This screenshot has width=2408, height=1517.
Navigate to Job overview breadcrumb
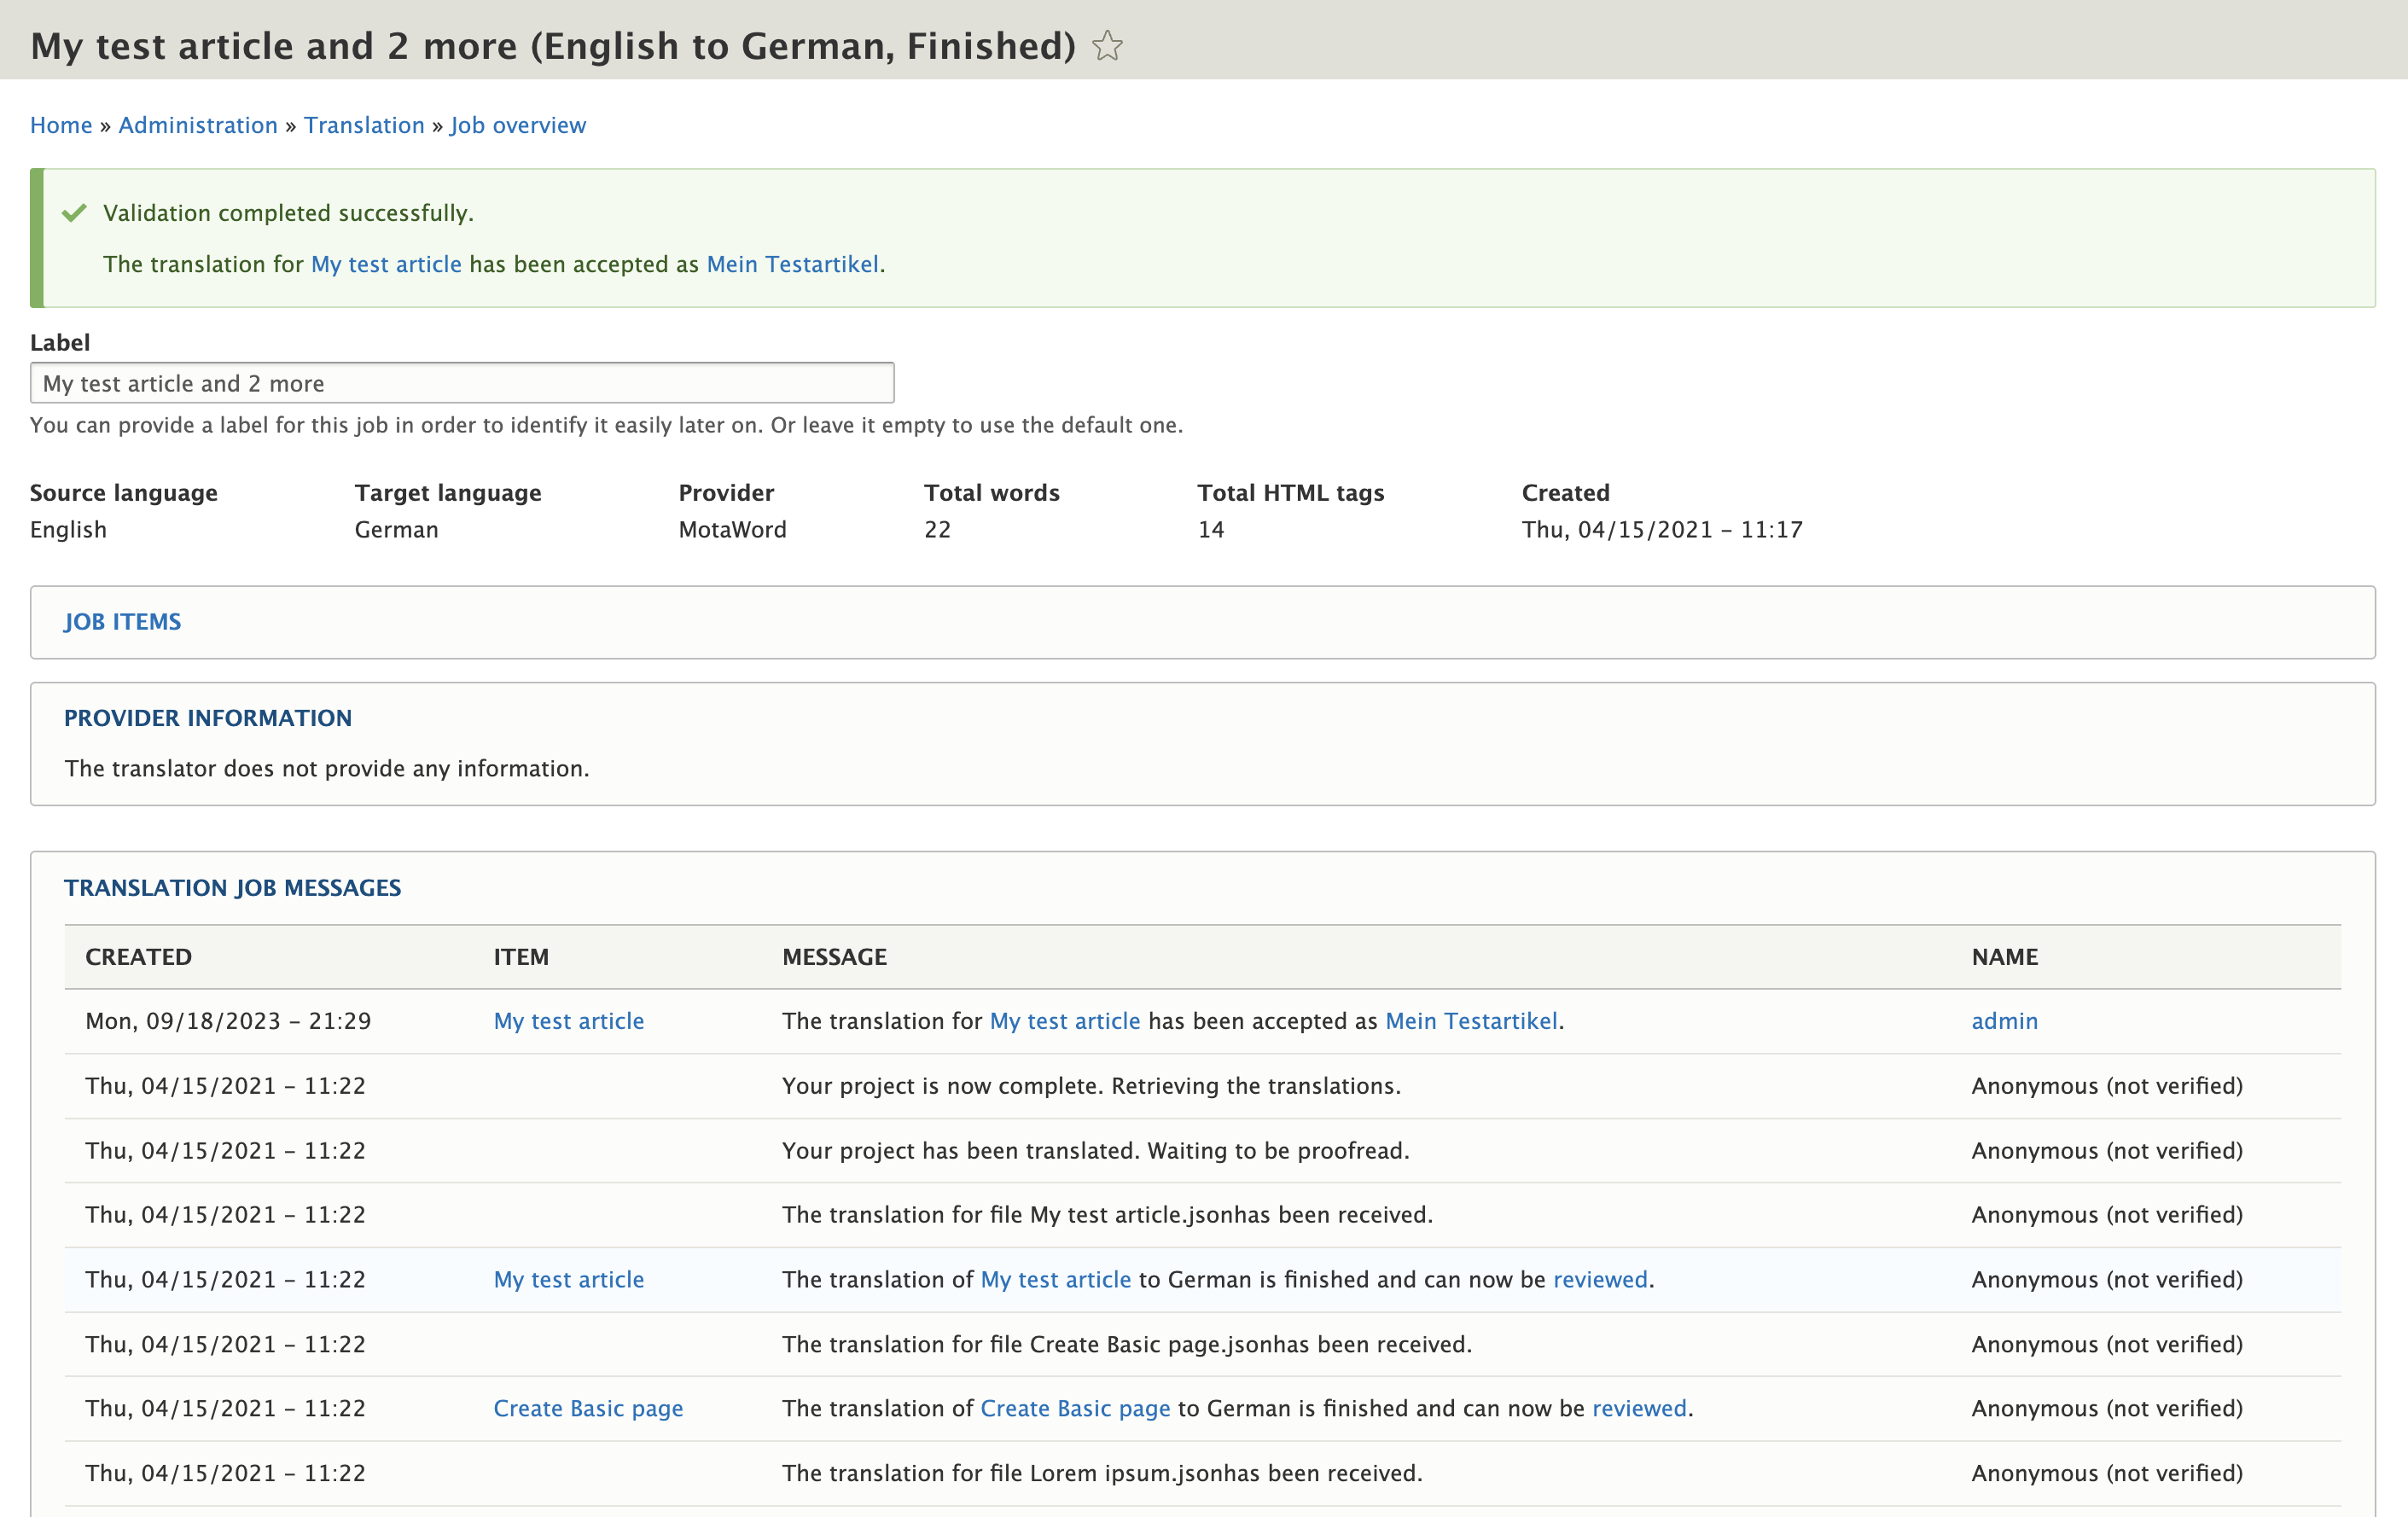pyautogui.click(x=517, y=125)
